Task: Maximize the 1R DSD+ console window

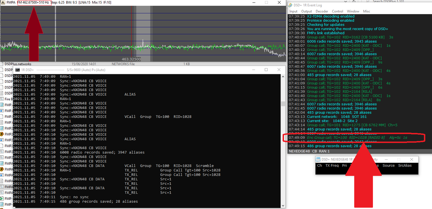Action: 266,70
